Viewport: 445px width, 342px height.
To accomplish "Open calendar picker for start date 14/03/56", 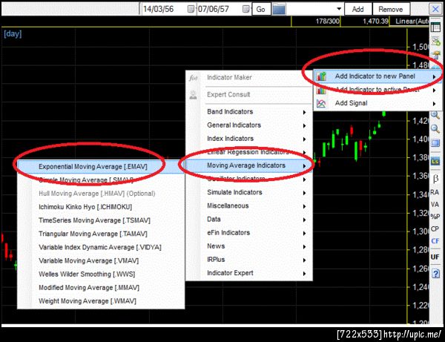I will (191, 9).
